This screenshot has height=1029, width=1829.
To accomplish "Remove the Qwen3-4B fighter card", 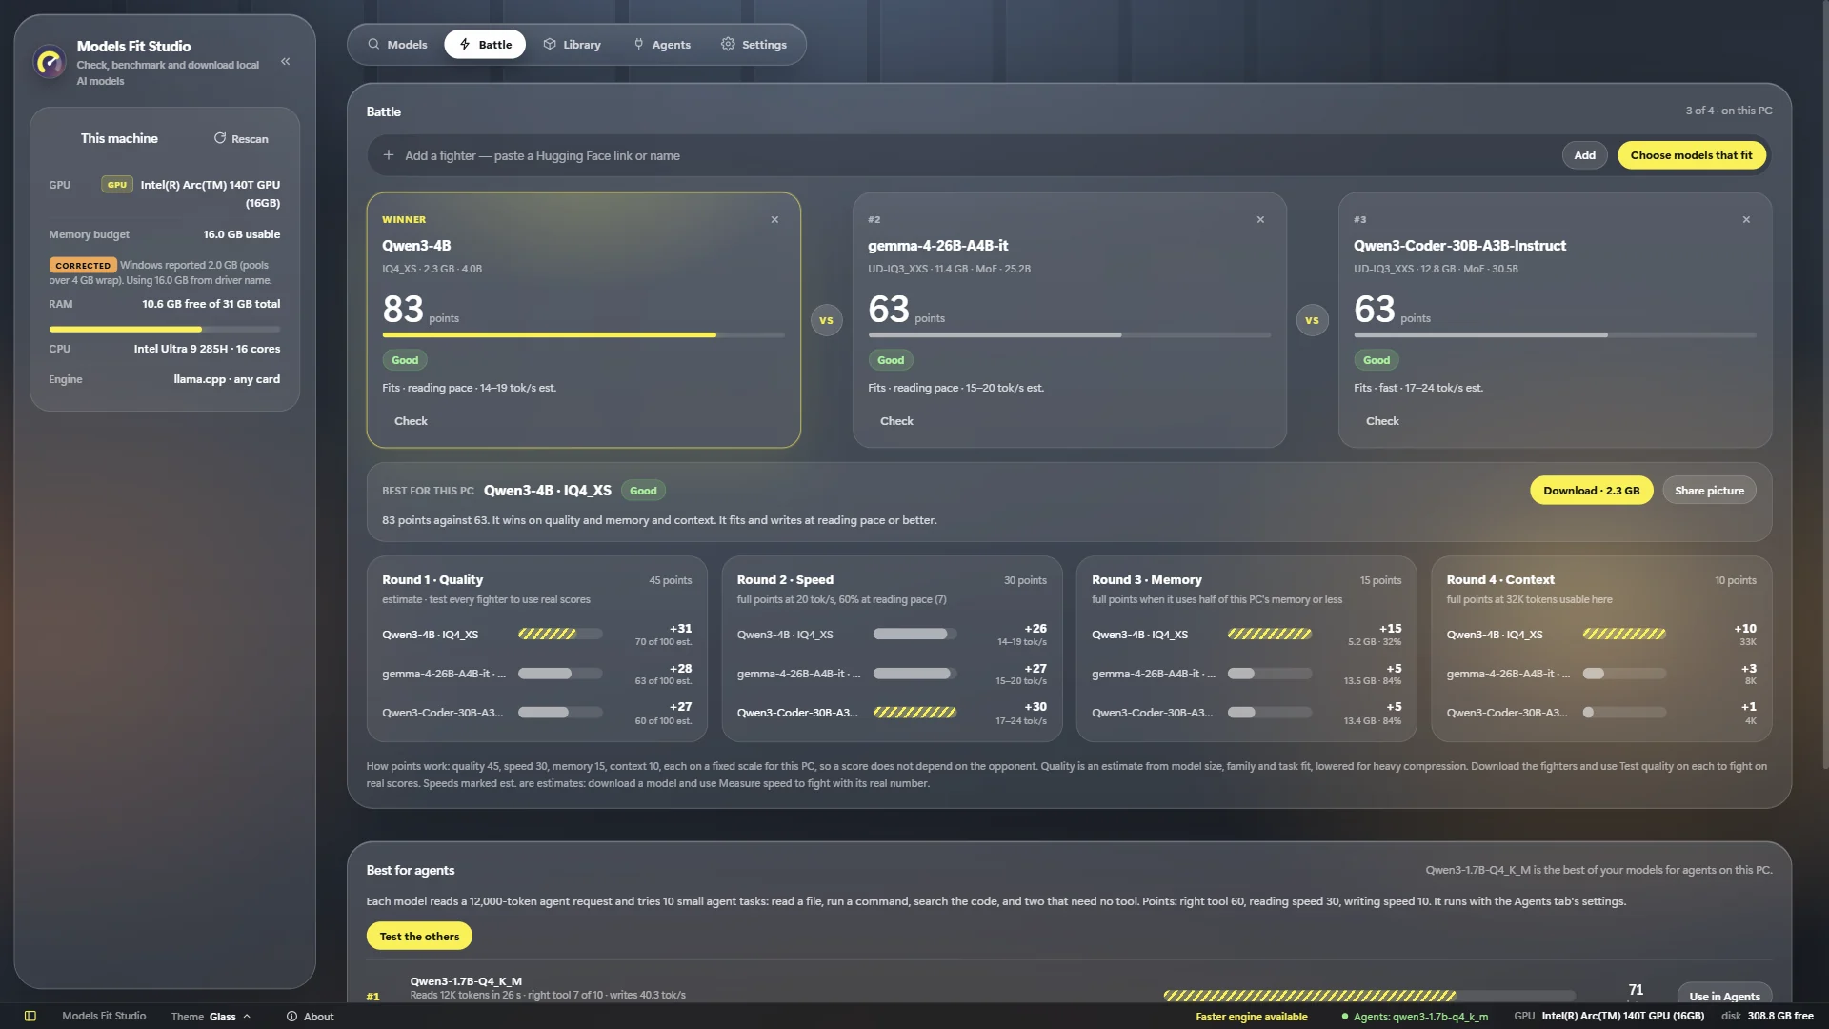I will point(774,219).
